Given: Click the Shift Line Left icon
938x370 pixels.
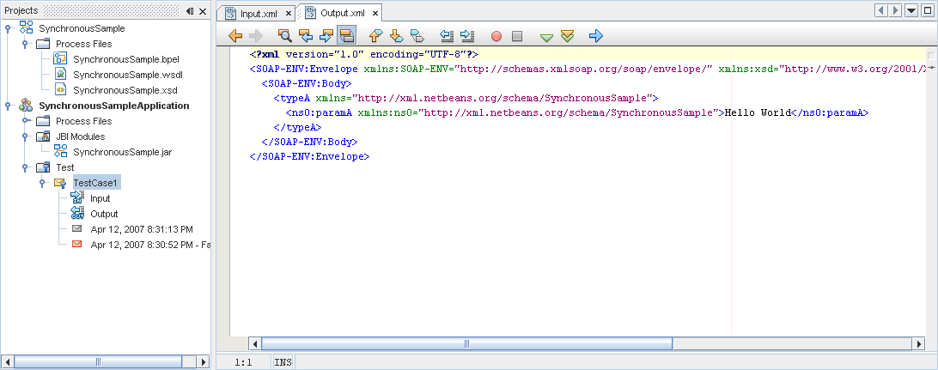Looking at the screenshot, I should (x=447, y=36).
